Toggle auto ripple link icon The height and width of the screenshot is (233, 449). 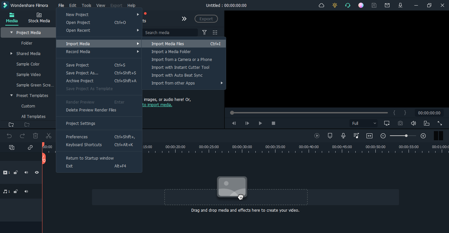pos(30,147)
